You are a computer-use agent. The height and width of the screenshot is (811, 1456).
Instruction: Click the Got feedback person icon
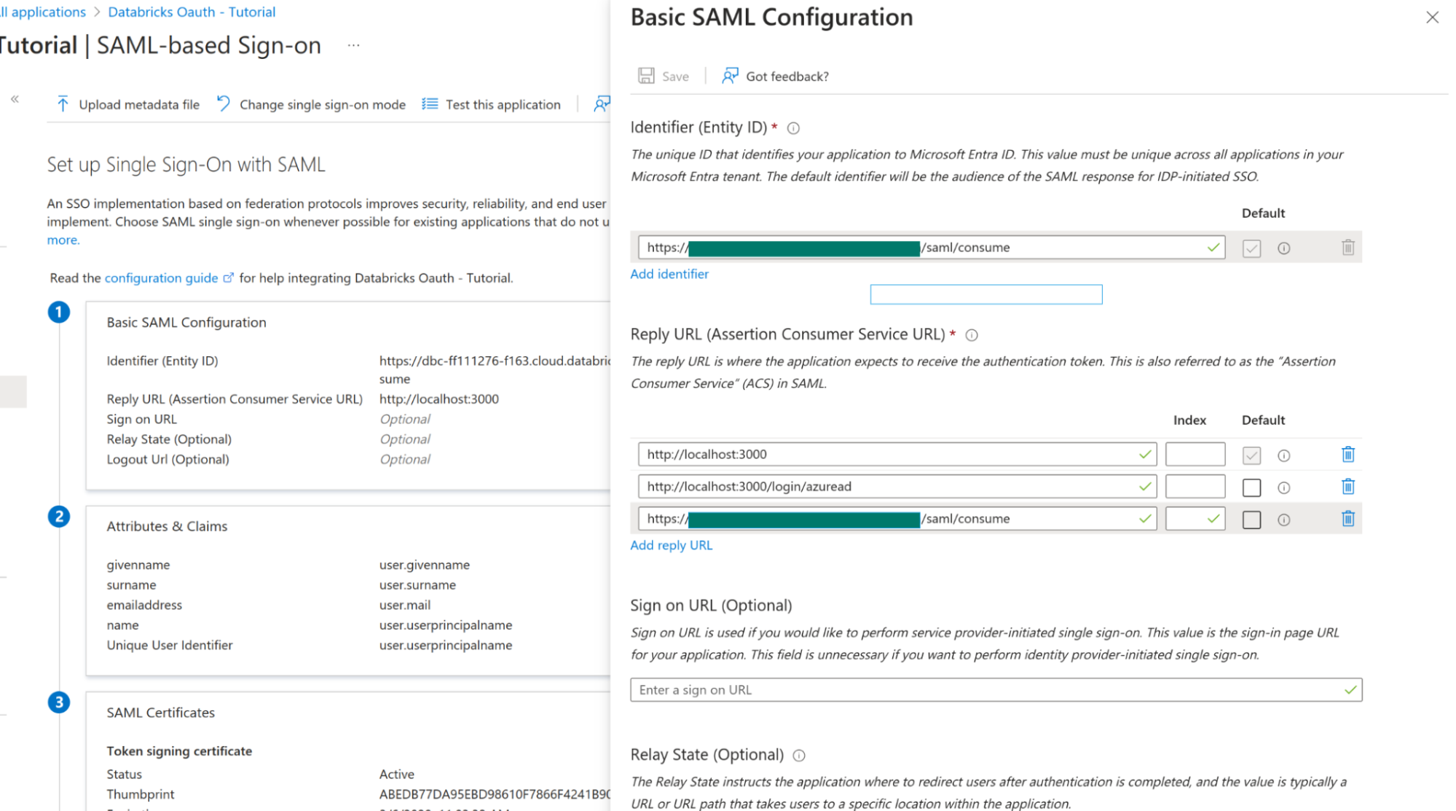(x=730, y=76)
